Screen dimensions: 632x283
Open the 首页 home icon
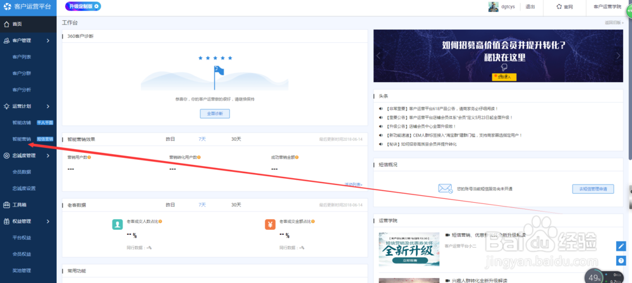(6, 24)
